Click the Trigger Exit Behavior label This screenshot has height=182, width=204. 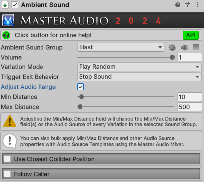pyautogui.click(x=30, y=77)
